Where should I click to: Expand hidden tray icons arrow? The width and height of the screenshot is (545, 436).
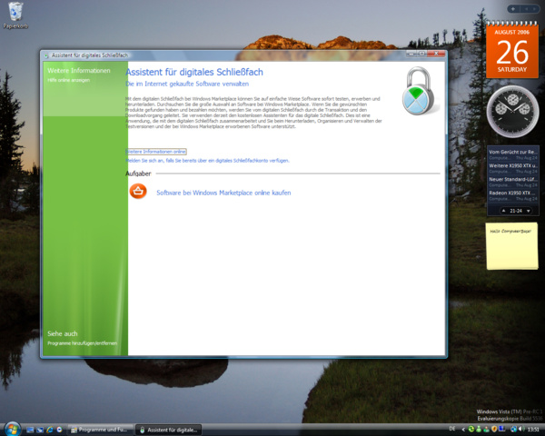click(x=463, y=430)
